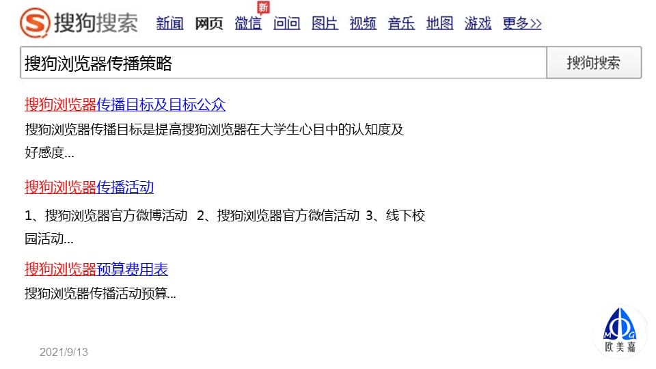Image resolution: width=656 pixels, height=369 pixels.
Task: Select the 网页 web tab
Action: coord(209,23)
